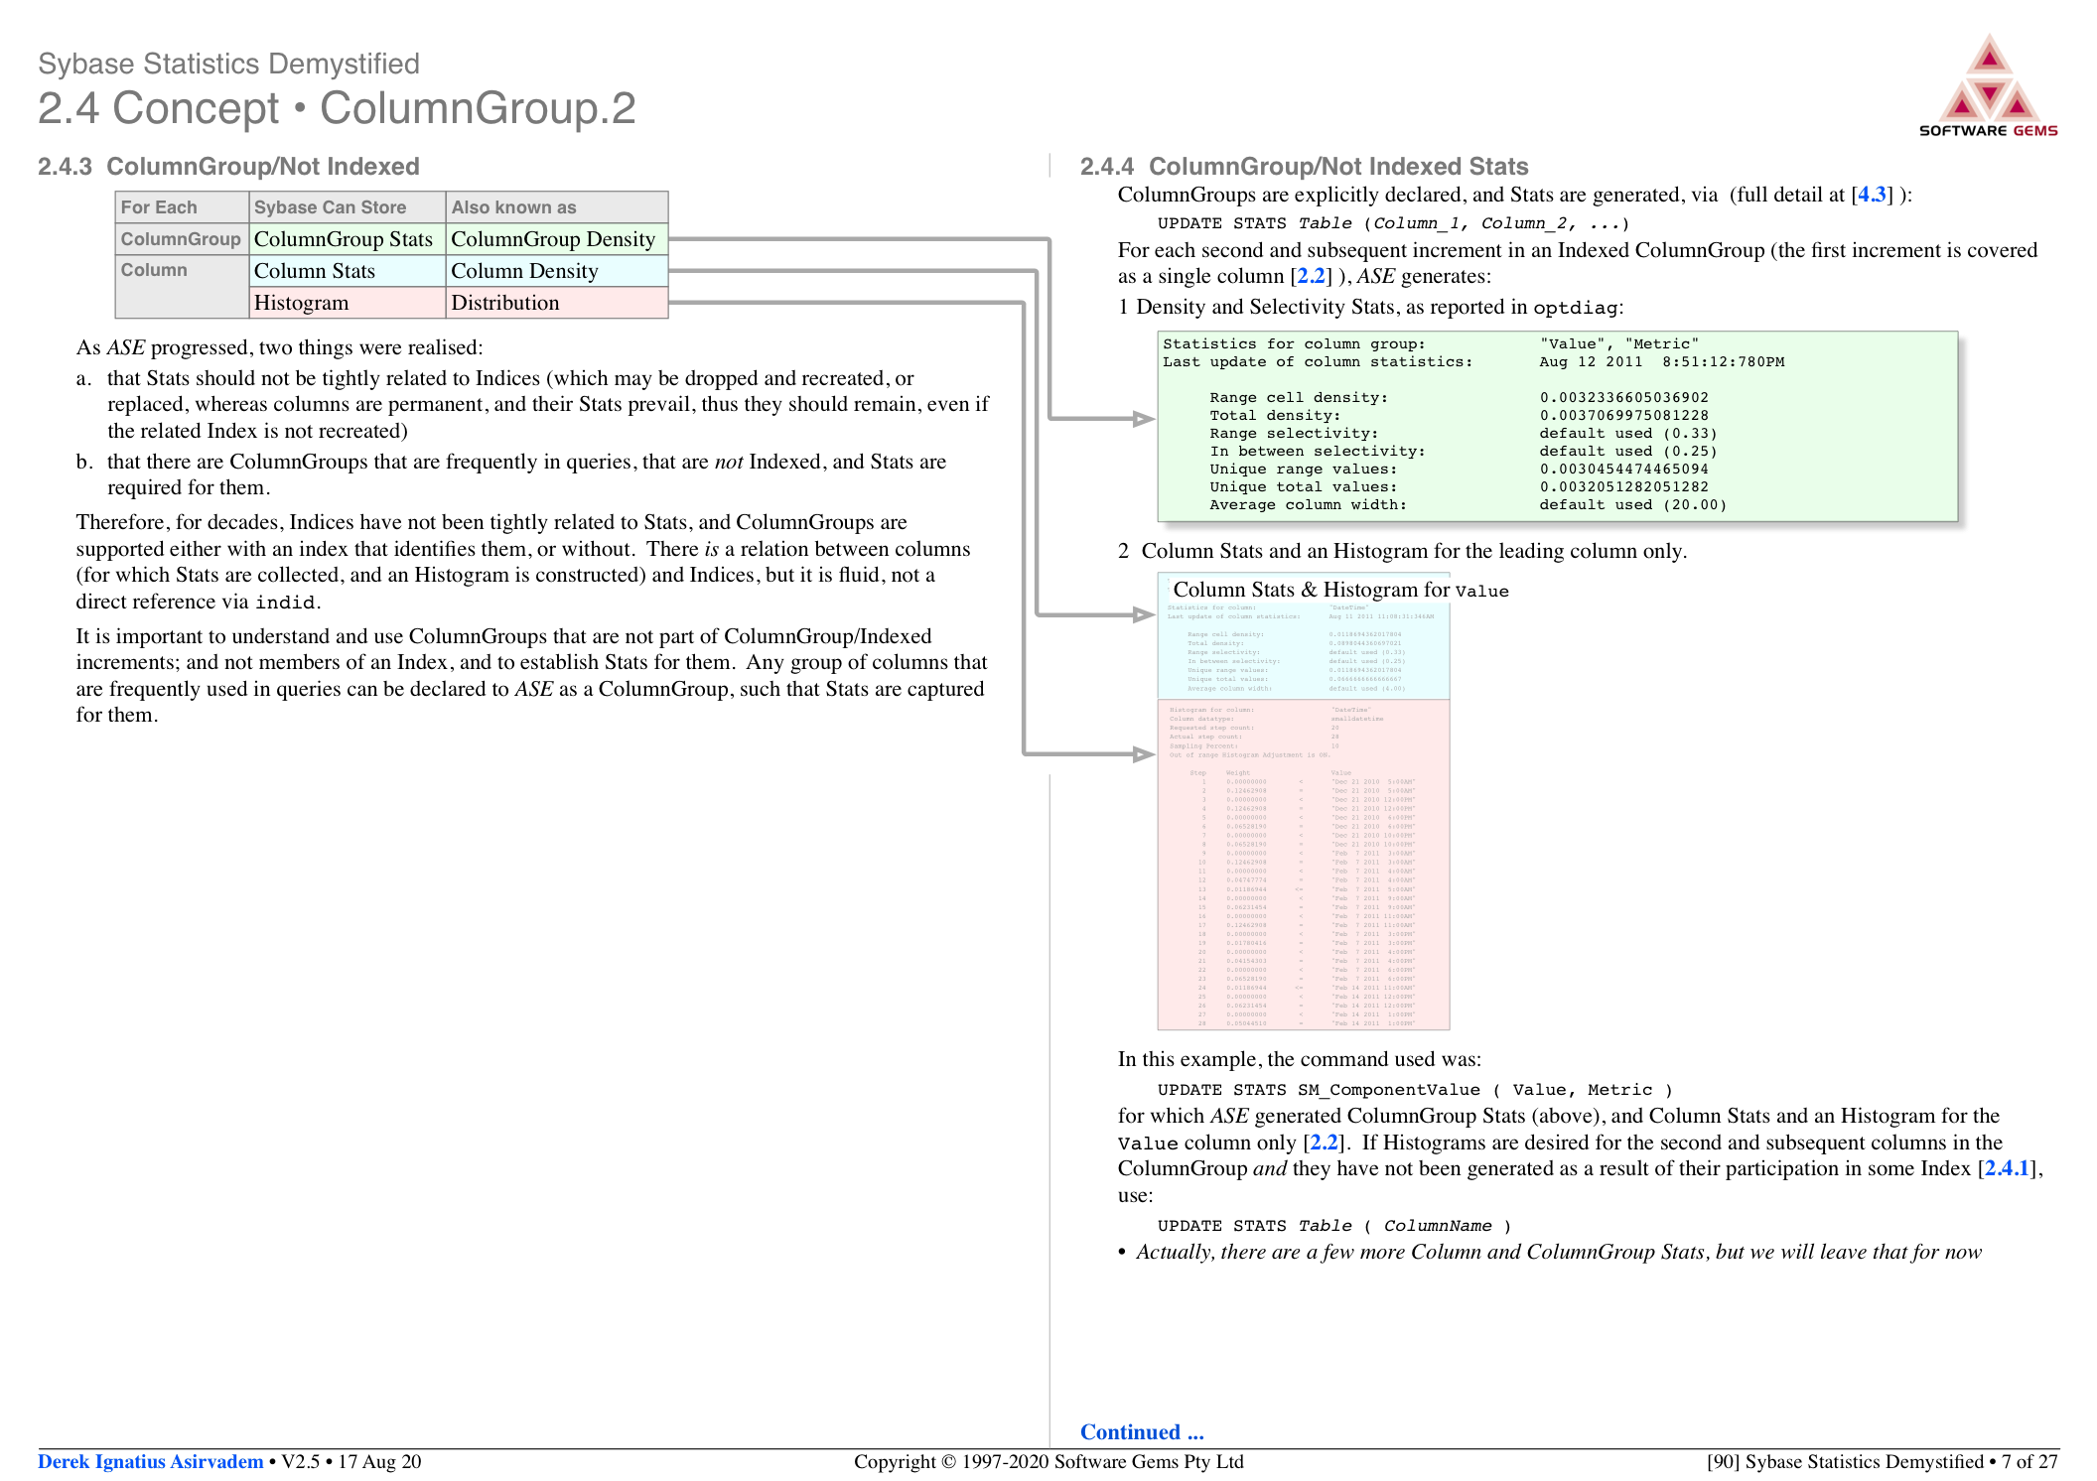Click 'UPDATE STATS Table (Column_1, Column_2, ...)' command
The height and width of the screenshot is (1481, 2097).
(x=1394, y=223)
